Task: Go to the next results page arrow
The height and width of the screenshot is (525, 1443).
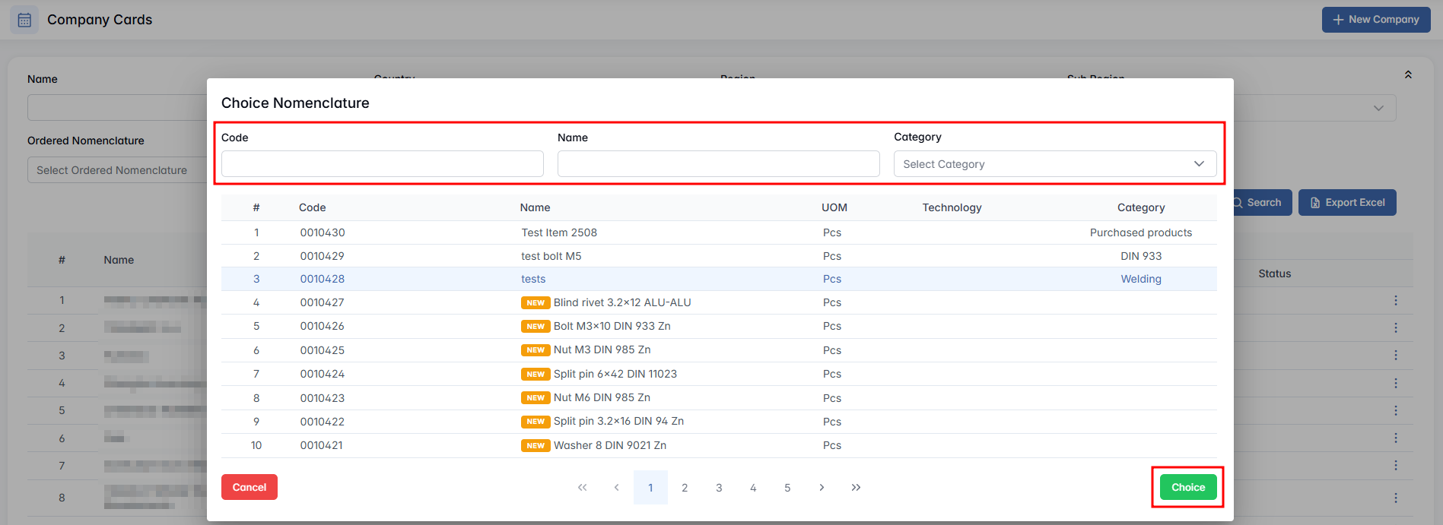Action: (x=822, y=488)
